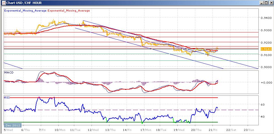Click the 60 level on RSI axis
This screenshot has width=274, height=134.
click(263, 104)
